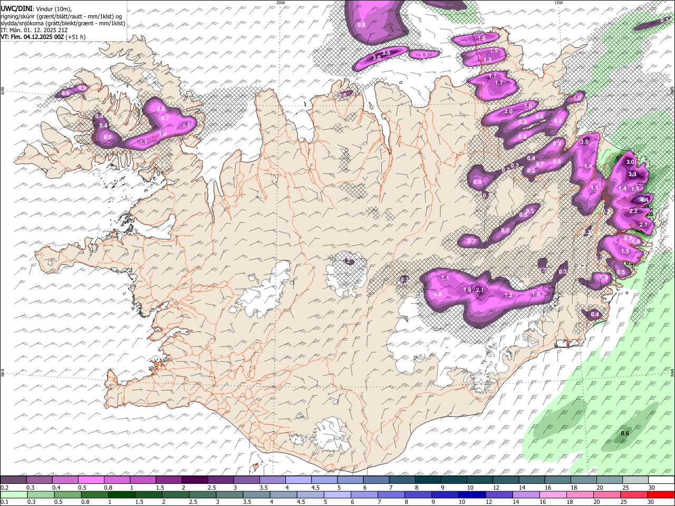The width and height of the screenshot is (675, 506).
Task: Click the 'slydda/snjókoma (grátt/bleikt/grænt' header line
Action: click(63, 23)
